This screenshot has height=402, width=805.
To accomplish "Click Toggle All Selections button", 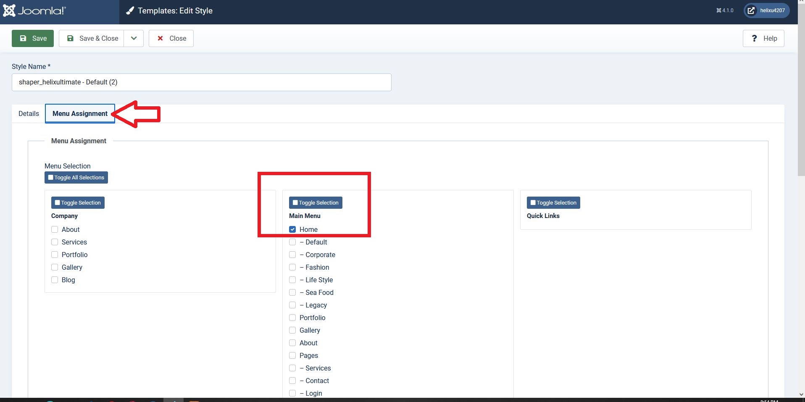I will 76,178.
